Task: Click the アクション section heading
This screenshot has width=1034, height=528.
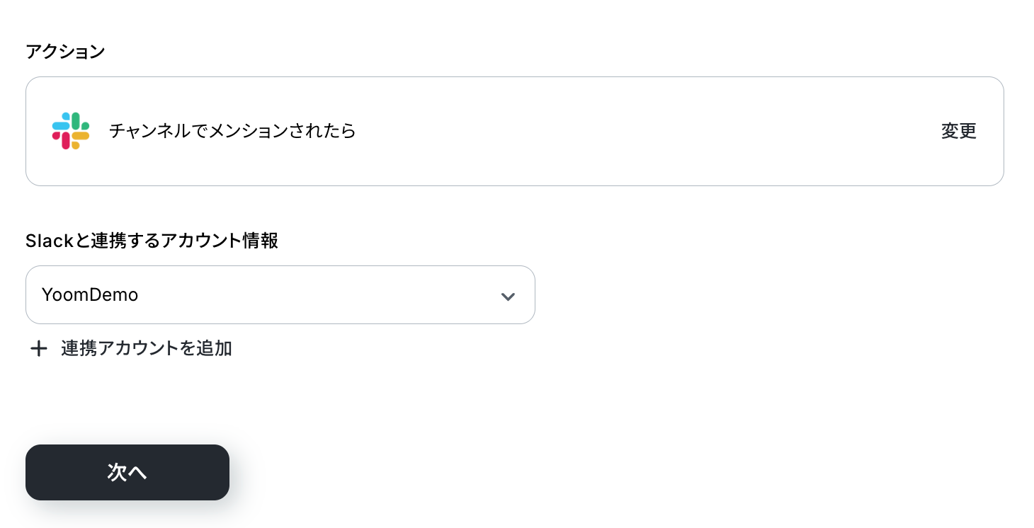Action: coord(65,52)
